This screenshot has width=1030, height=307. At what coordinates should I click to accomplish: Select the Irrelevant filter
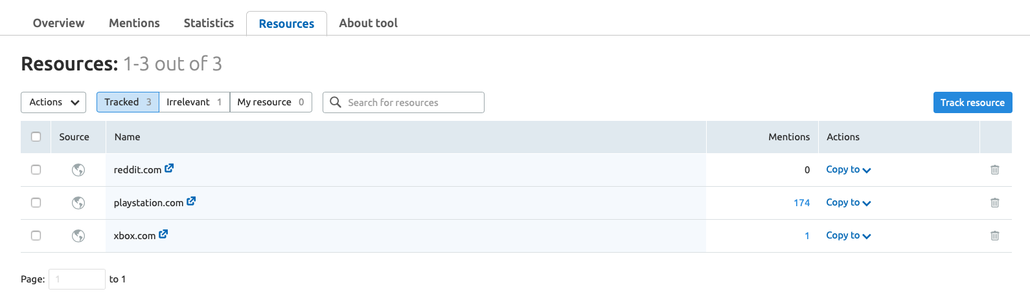pos(194,102)
